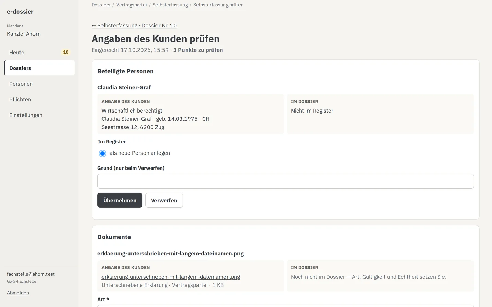492x307 pixels.
Task: Click the e-dossier logo text
Action: (20, 12)
